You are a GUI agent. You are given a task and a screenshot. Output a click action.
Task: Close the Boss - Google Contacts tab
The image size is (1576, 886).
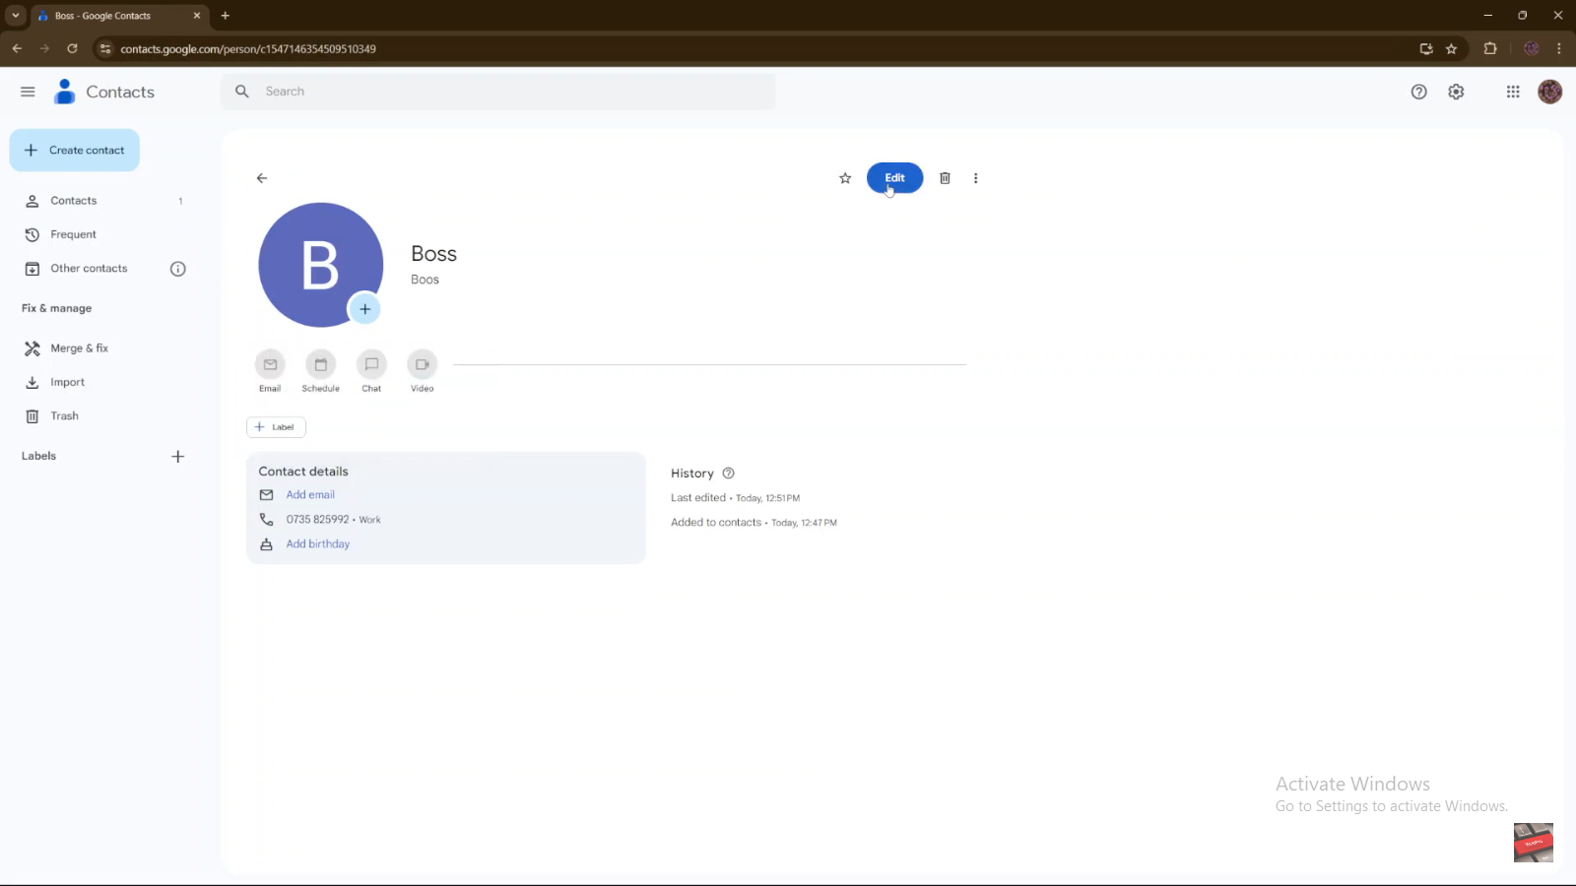(x=197, y=16)
